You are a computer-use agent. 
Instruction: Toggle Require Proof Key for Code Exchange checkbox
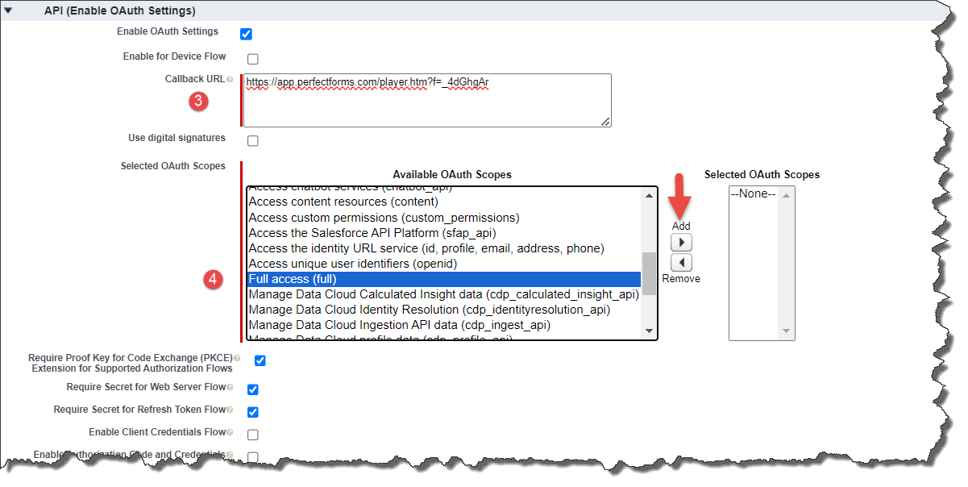[x=260, y=360]
